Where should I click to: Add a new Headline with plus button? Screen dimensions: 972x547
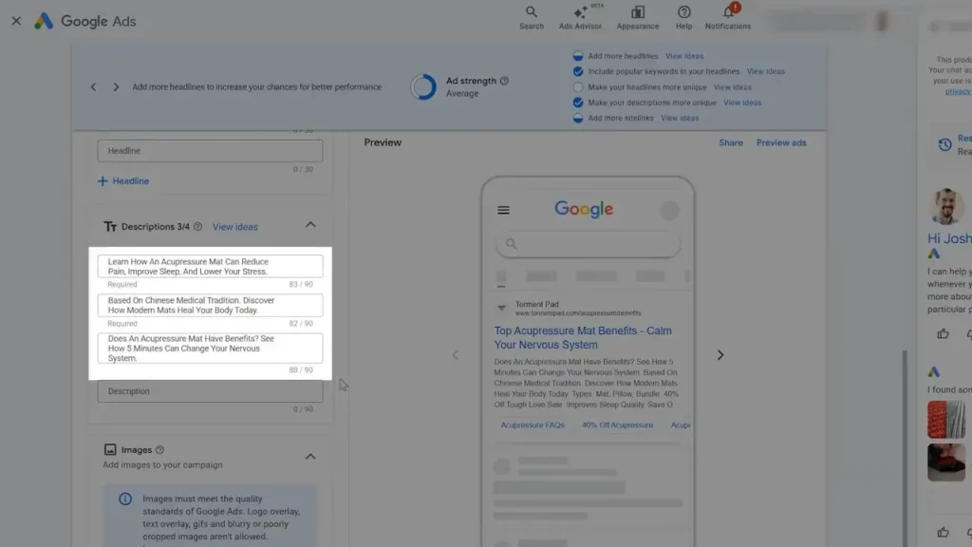pos(122,180)
